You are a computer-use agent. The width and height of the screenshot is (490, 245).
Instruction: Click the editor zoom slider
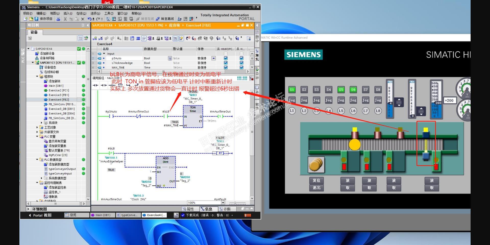(x=237, y=203)
